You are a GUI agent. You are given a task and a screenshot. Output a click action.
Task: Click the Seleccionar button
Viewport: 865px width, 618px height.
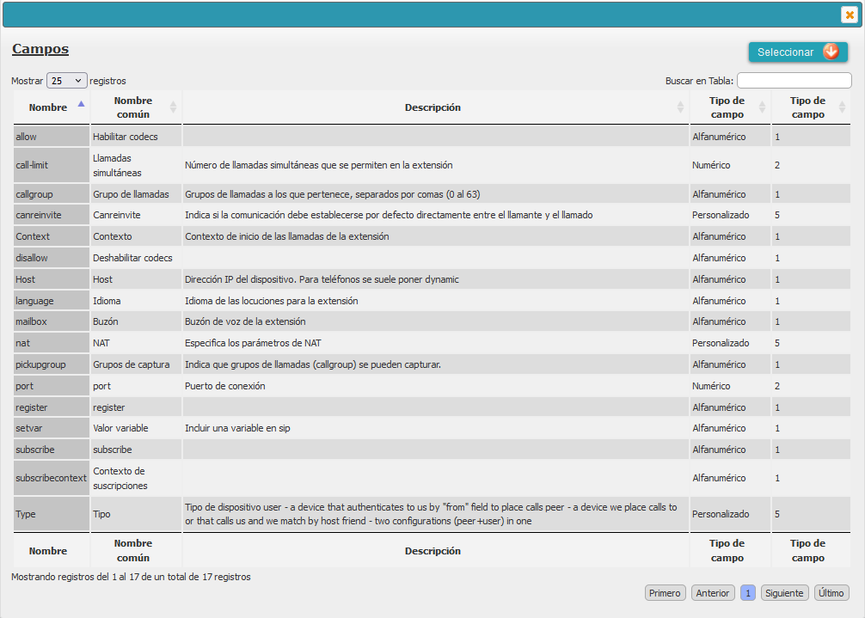click(x=798, y=52)
